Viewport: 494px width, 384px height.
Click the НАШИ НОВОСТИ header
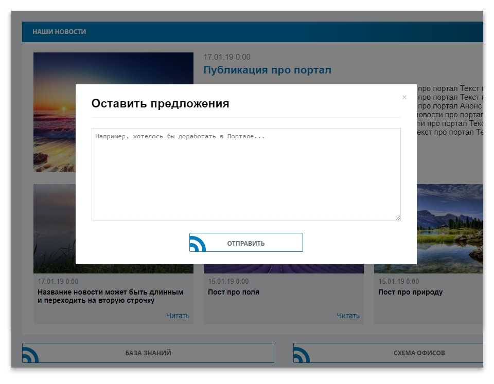(59, 31)
